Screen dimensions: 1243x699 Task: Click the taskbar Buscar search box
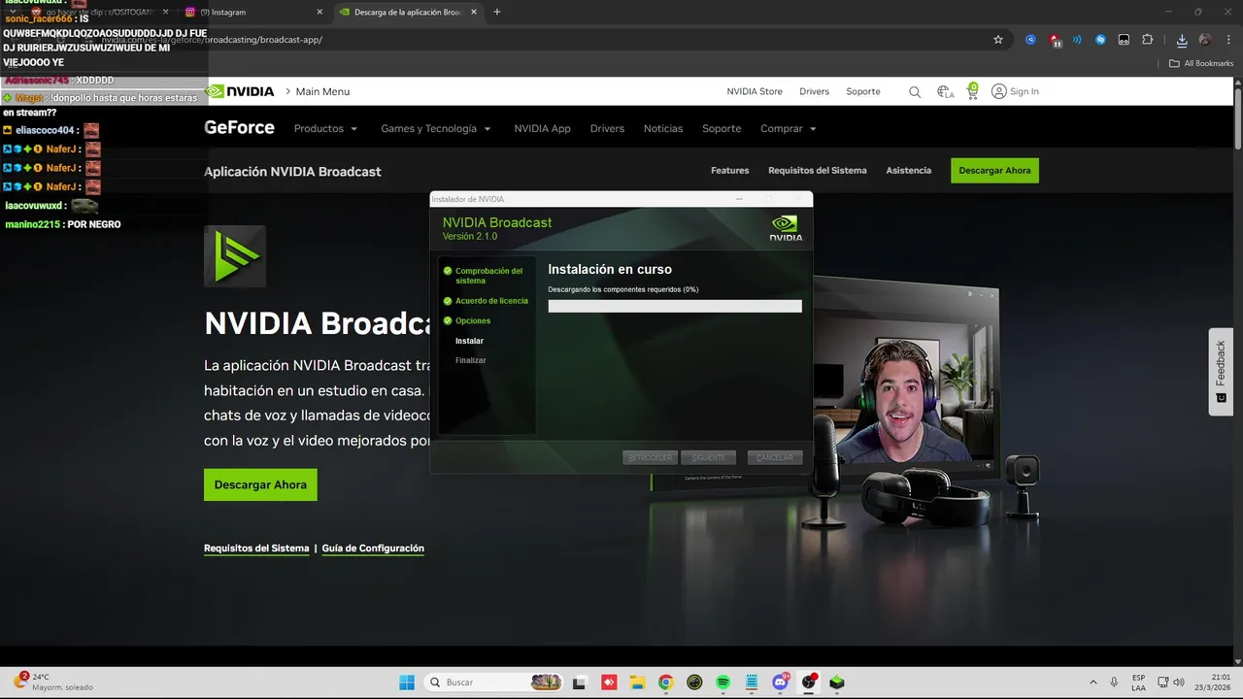tap(494, 682)
